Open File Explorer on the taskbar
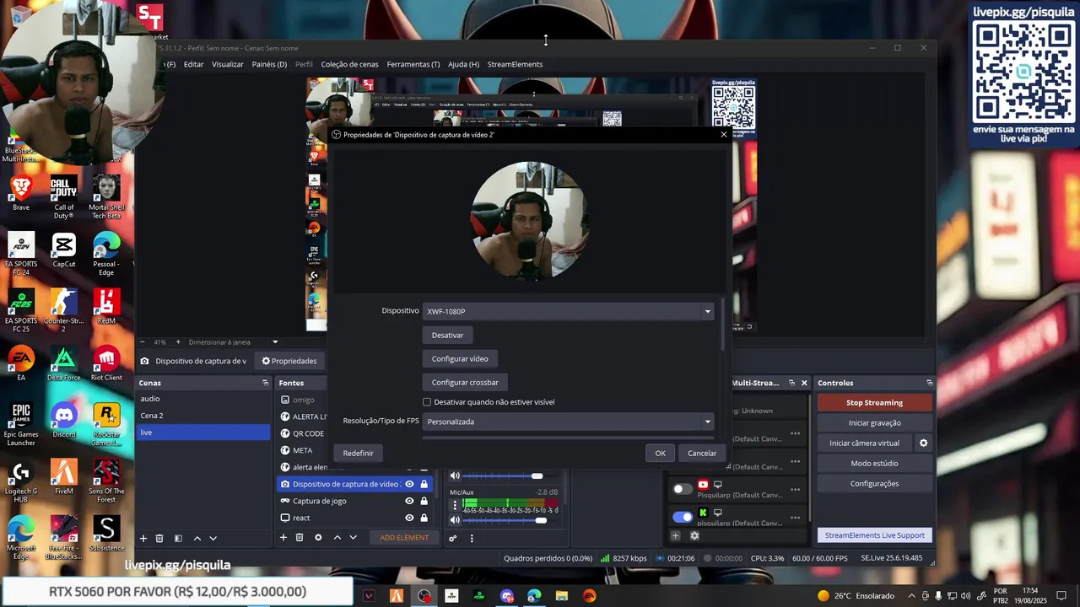Image resolution: width=1080 pixels, height=607 pixels. (x=562, y=596)
